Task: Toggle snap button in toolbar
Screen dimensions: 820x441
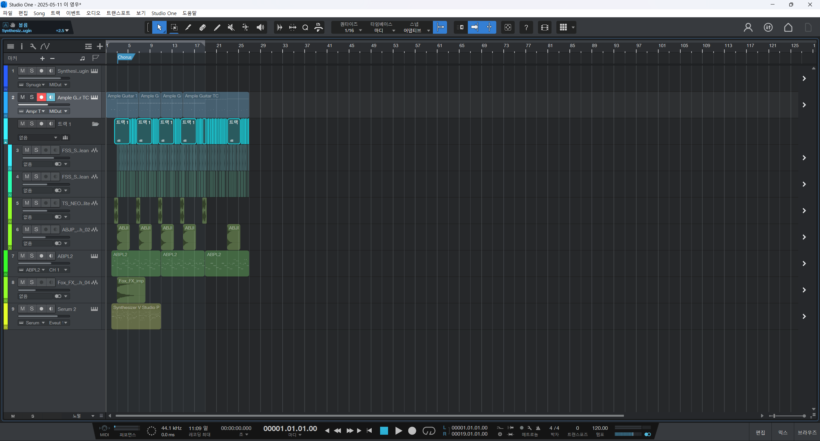Action: pos(440,27)
